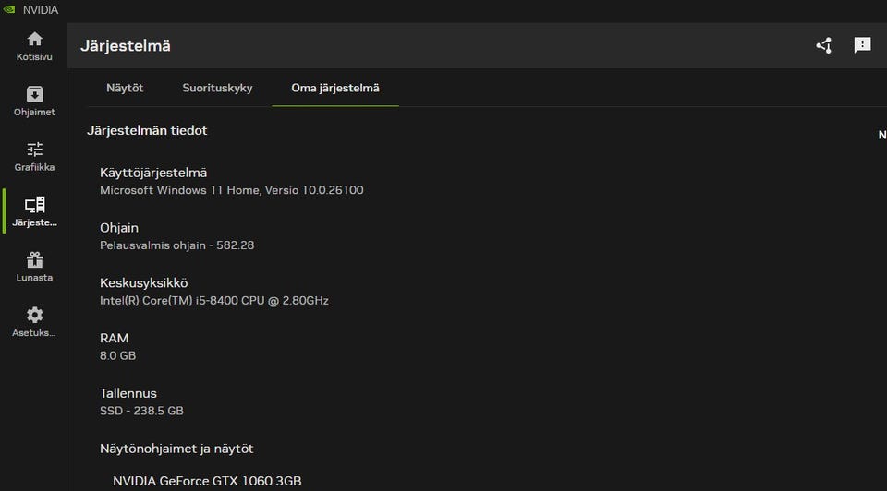Image resolution: width=887 pixels, height=491 pixels.
Task: Click the Pelausvalmis ohjain 582.28 text
Action: (176, 245)
